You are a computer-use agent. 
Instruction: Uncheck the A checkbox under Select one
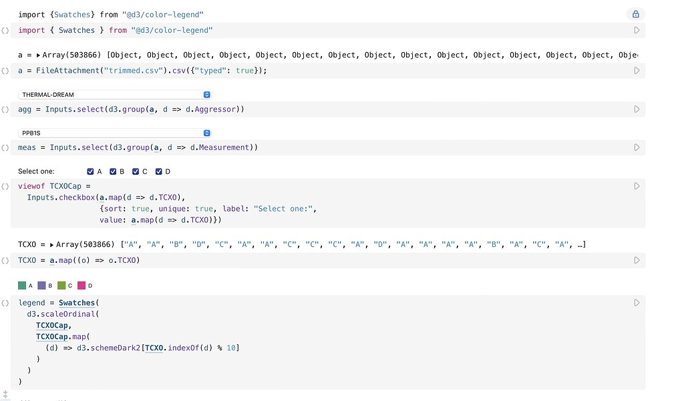tap(90, 171)
